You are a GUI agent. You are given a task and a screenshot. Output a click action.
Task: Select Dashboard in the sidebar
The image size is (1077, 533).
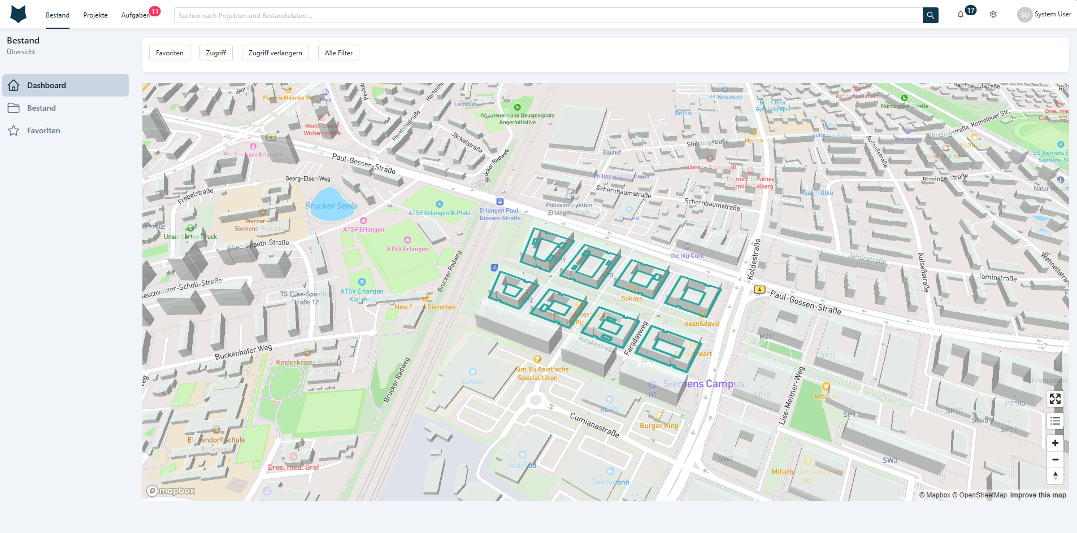(66, 85)
